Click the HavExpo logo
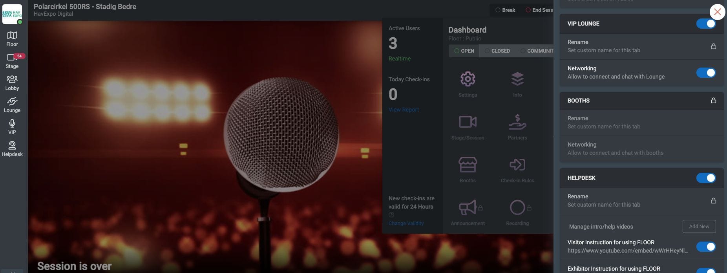 [x=12, y=14]
